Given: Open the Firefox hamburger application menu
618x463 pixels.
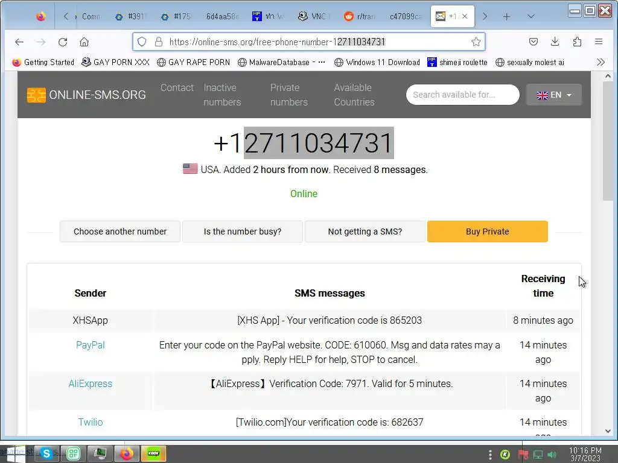Looking at the screenshot, I should pyautogui.click(x=599, y=42).
